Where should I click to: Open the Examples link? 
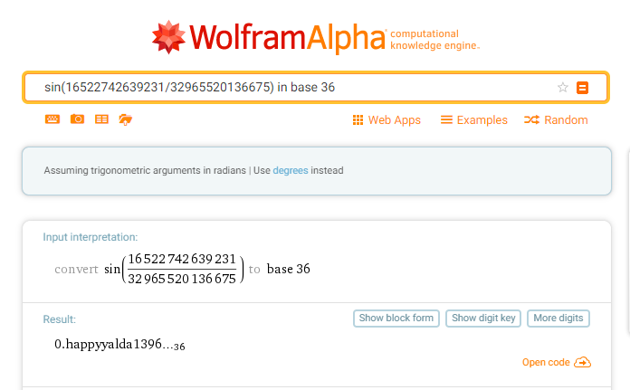482,120
